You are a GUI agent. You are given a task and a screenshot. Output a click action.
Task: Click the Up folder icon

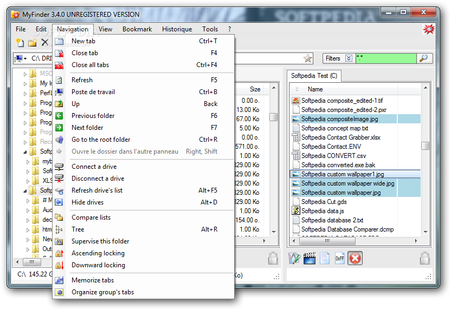pos(59,104)
